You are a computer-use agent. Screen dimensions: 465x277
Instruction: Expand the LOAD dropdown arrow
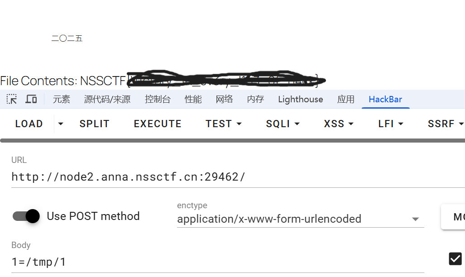click(61, 124)
